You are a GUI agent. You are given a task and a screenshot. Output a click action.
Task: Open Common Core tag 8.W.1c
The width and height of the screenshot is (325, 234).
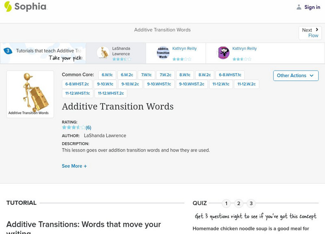185,75
